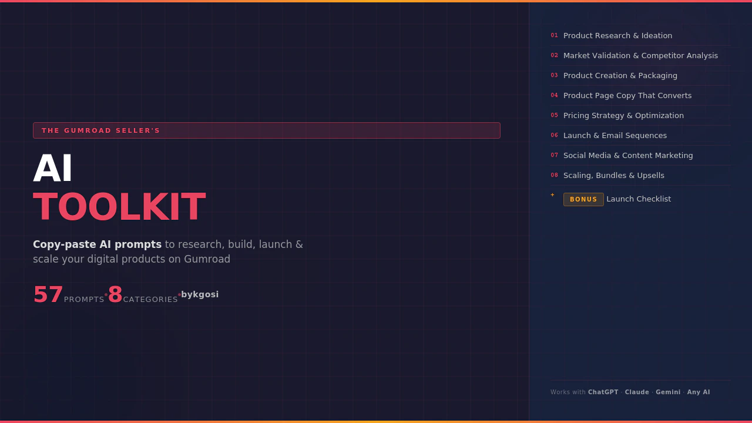Screen dimensions: 752x423
Task: Click ChatGPT in the footer
Action: [x=603, y=392]
